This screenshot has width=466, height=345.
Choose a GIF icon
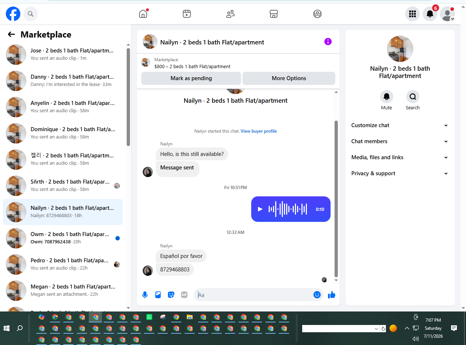tap(184, 295)
